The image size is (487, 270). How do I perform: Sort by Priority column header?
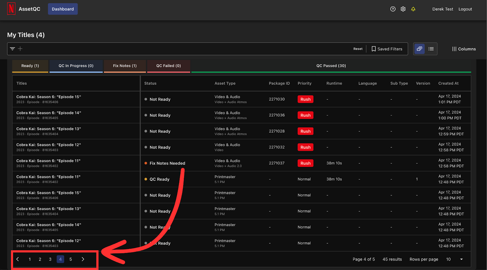[x=305, y=83]
